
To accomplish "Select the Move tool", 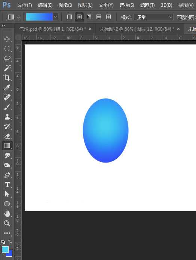I will point(7,39).
